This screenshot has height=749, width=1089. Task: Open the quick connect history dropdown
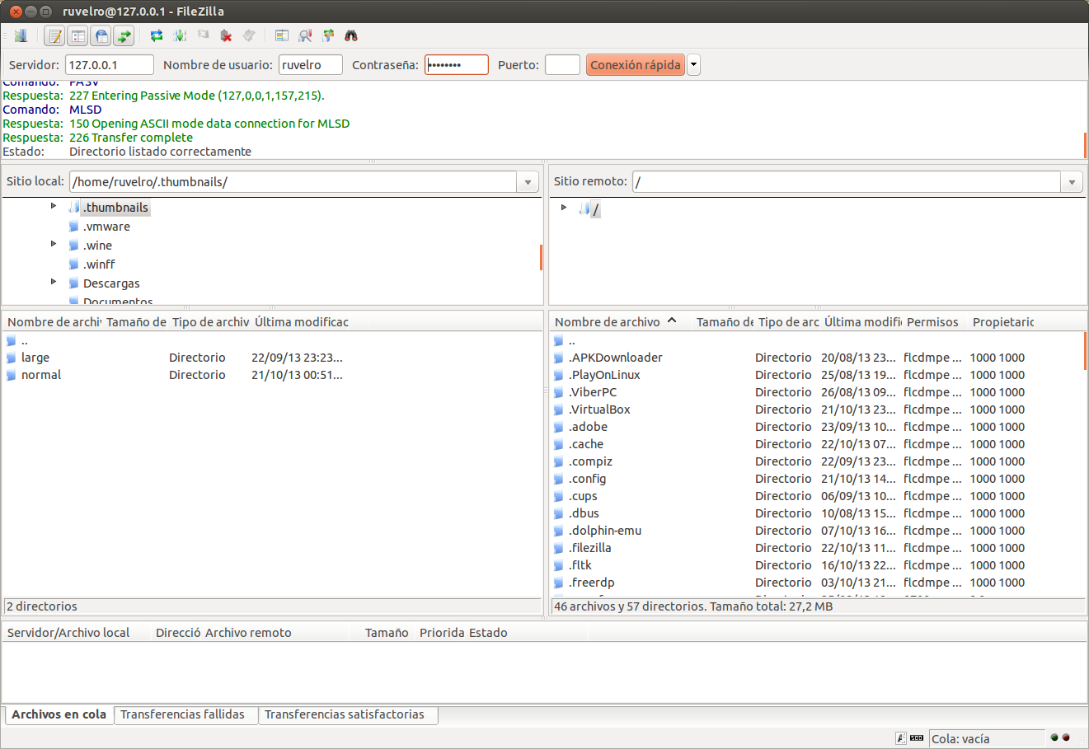[x=693, y=64]
